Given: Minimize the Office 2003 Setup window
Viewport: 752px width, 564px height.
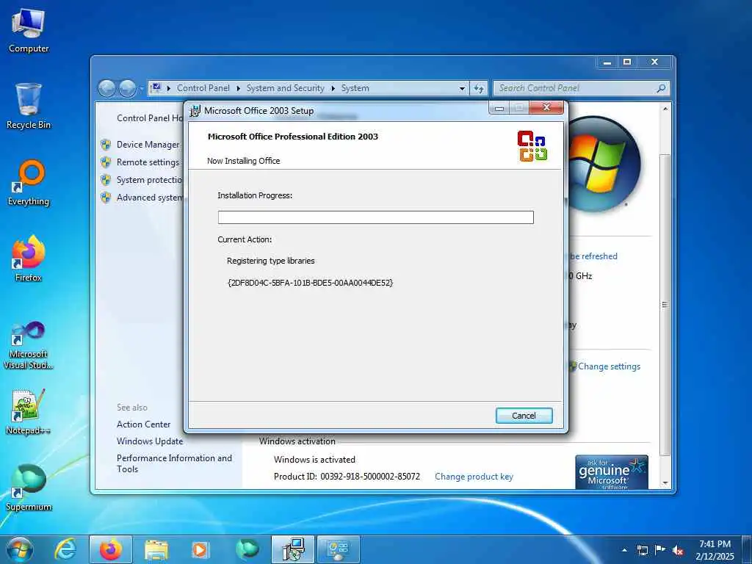Looking at the screenshot, I should [499, 108].
